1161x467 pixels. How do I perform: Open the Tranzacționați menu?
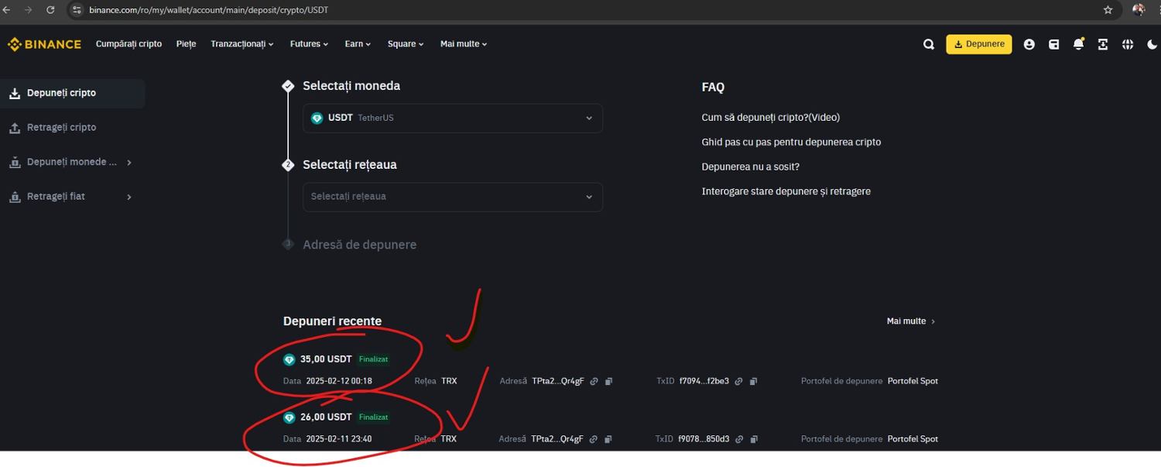[x=241, y=44]
